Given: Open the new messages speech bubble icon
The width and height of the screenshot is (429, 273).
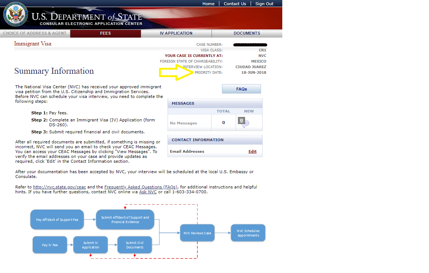Looking at the screenshot, I should (x=243, y=122).
